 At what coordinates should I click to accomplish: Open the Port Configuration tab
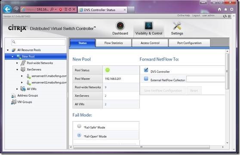point(189,43)
